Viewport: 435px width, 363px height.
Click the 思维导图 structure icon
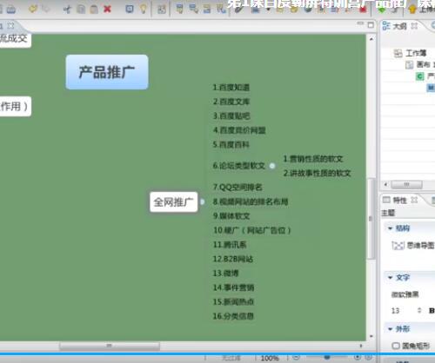click(x=398, y=246)
